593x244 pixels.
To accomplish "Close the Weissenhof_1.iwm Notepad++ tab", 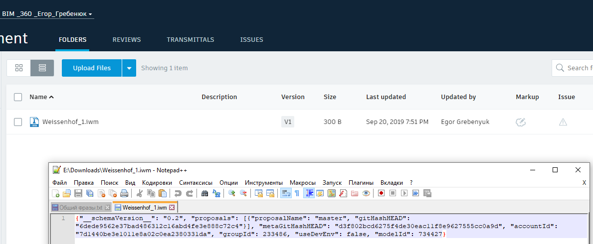I will [172, 207].
